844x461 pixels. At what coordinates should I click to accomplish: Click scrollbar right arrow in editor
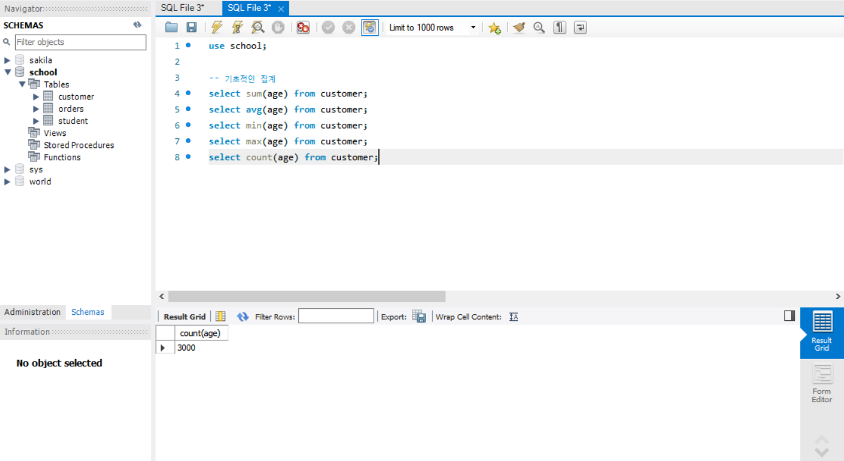click(x=838, y=297)
